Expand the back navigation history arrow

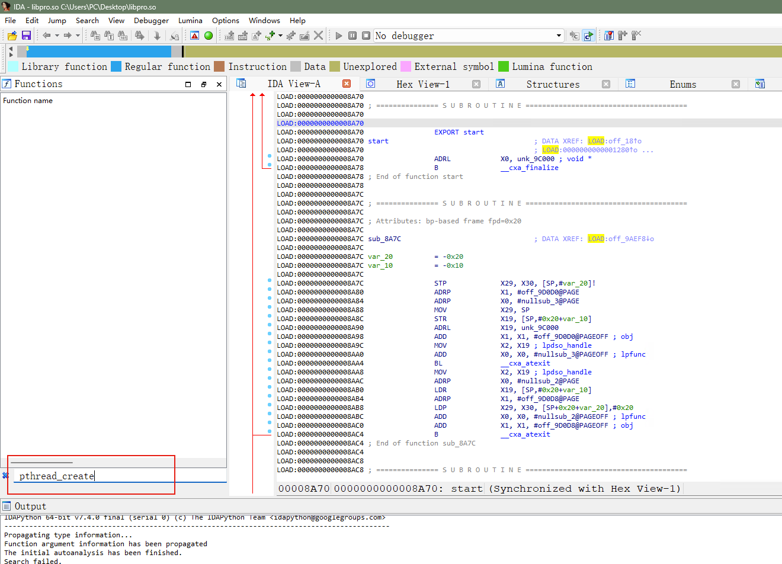point(57,36)
